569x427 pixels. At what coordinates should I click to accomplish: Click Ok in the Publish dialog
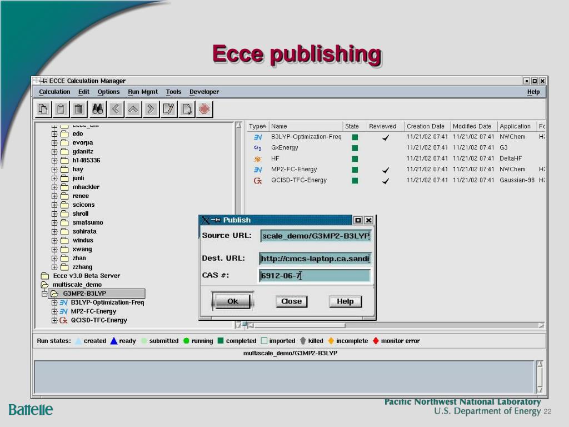click(233, 301)
